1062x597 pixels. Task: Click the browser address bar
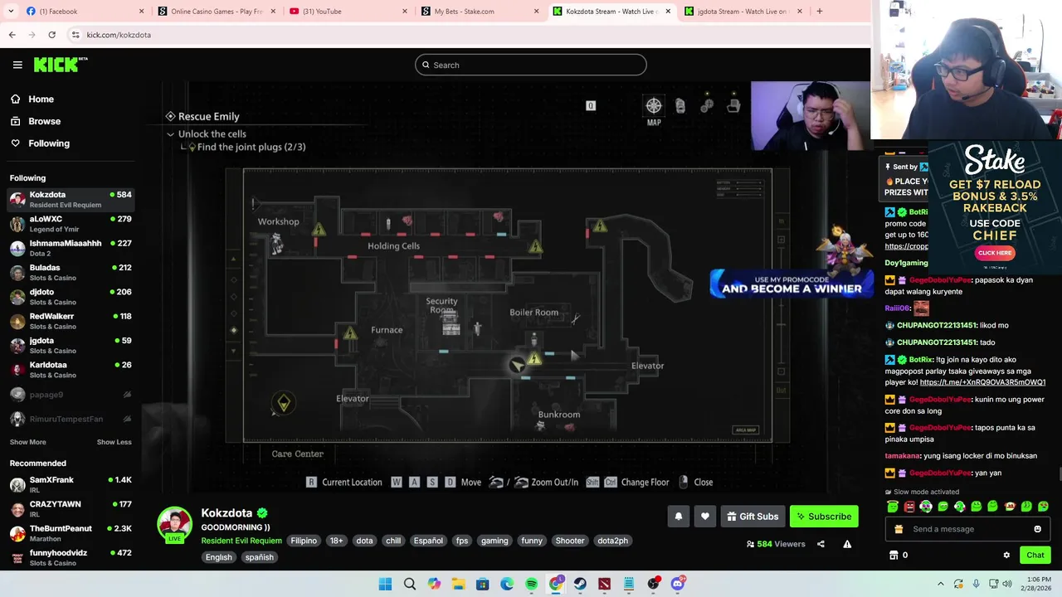[x=465, y=35]
